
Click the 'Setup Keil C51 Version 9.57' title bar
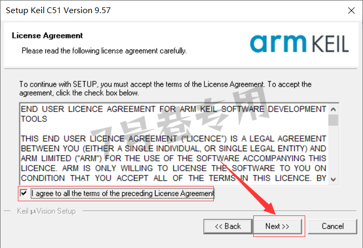click(x=58, y=11)
